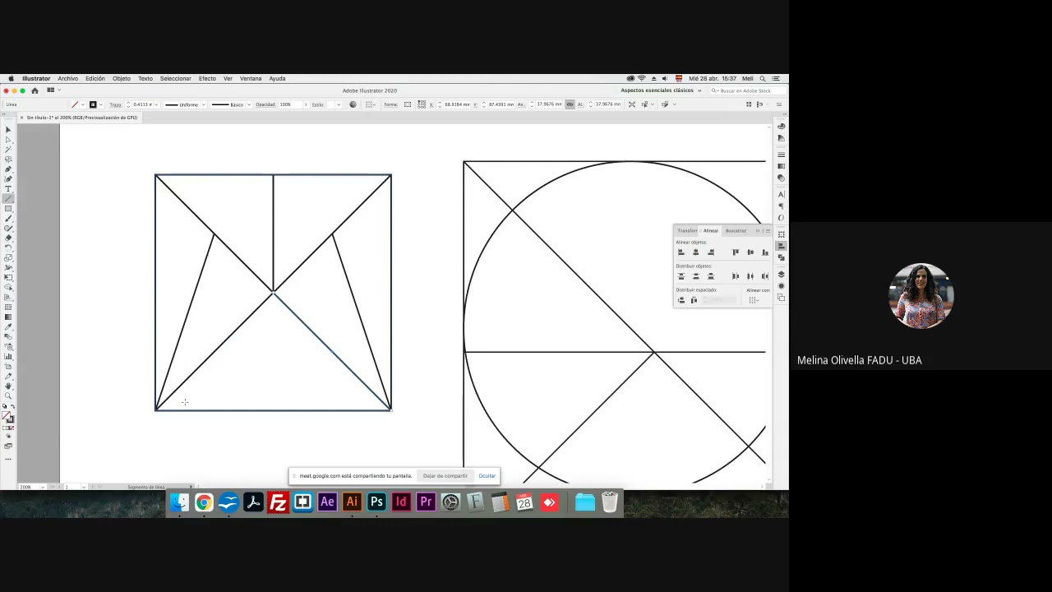
Task: Click the Opacidad 100% value field
Action: click(290, 104)
